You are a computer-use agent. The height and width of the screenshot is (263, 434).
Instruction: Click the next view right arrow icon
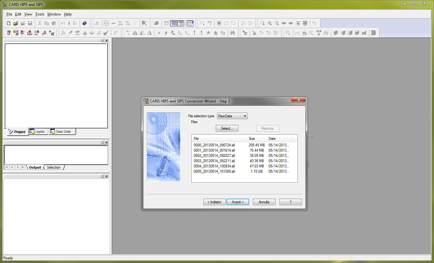point(291,23)
